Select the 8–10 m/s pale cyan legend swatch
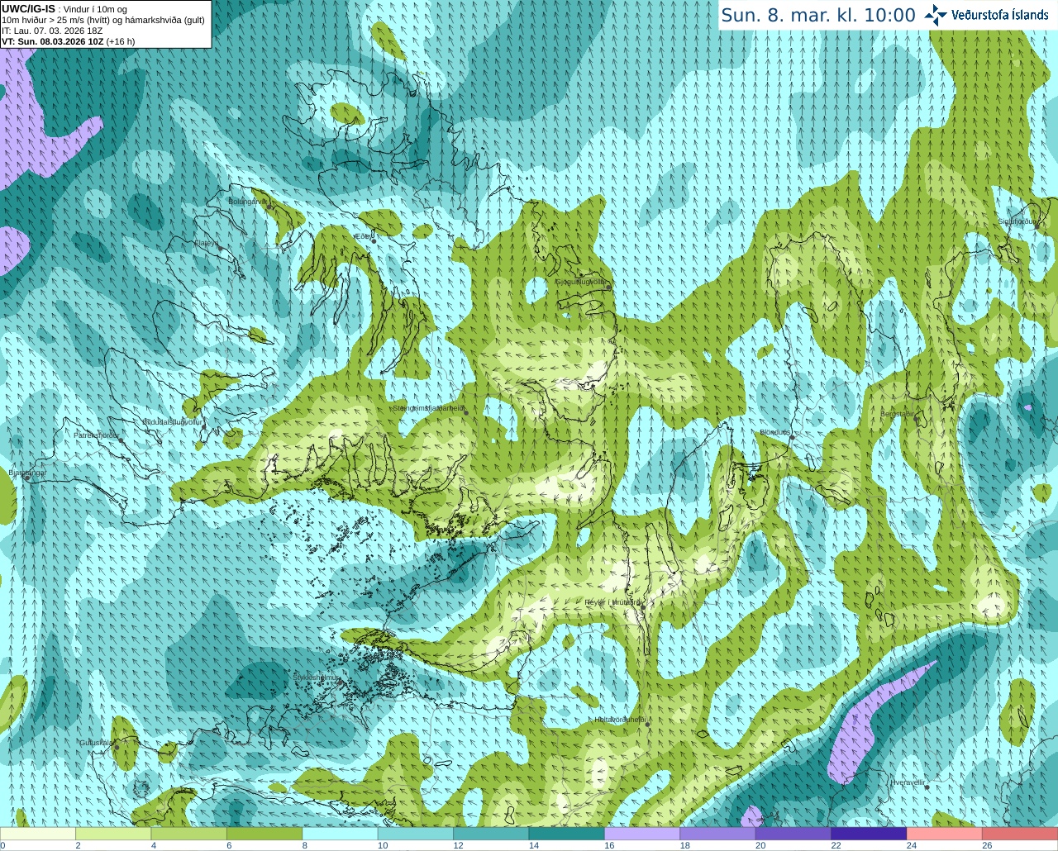This screenshot has height=851, width=1058. point(341,834)
